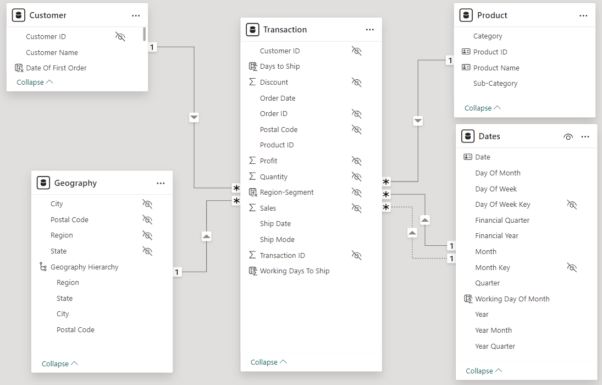602x385 pixels.
Task: Click the sigma icon beside Sales
Action: click(252, 208)
